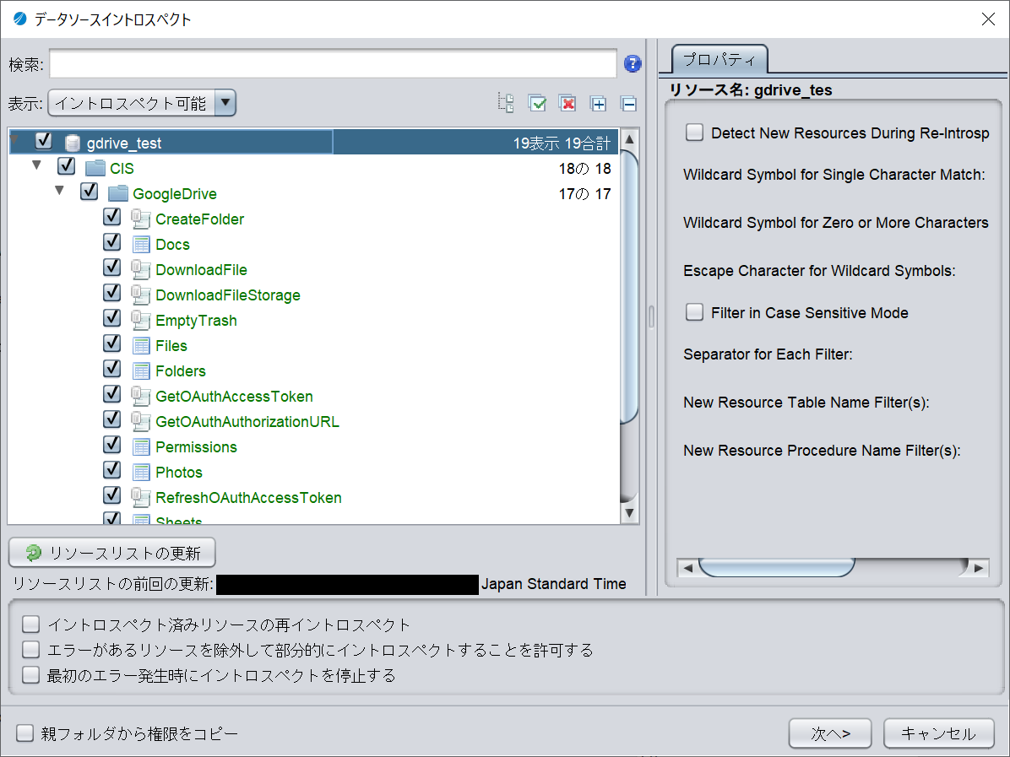Collapse the CIS tree node
The height and width of the screenshot is (757, 1010).
(x=36, y=165)
